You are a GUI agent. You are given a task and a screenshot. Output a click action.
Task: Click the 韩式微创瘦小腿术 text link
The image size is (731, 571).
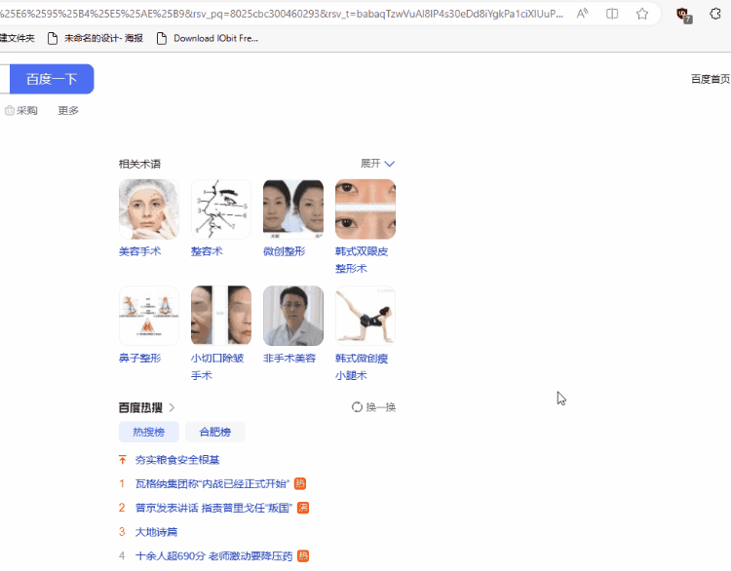pyautogui.click(x=362, y=366)
